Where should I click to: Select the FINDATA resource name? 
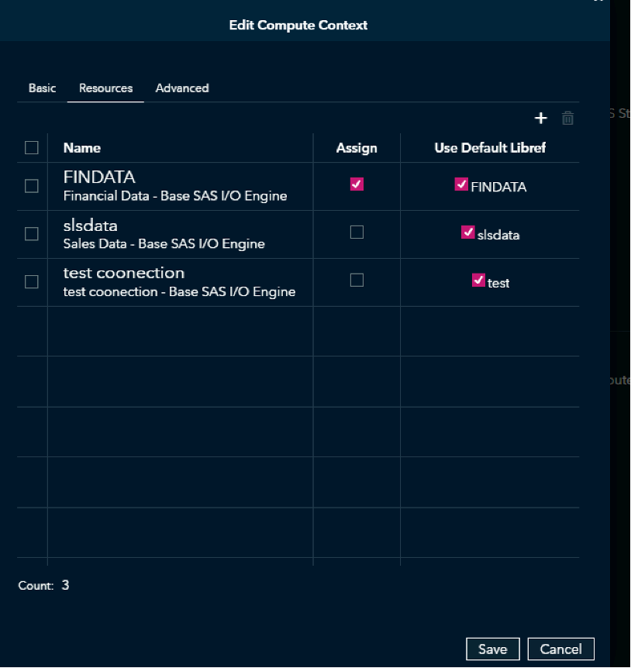pyautogui.click(x=98, y=177)
